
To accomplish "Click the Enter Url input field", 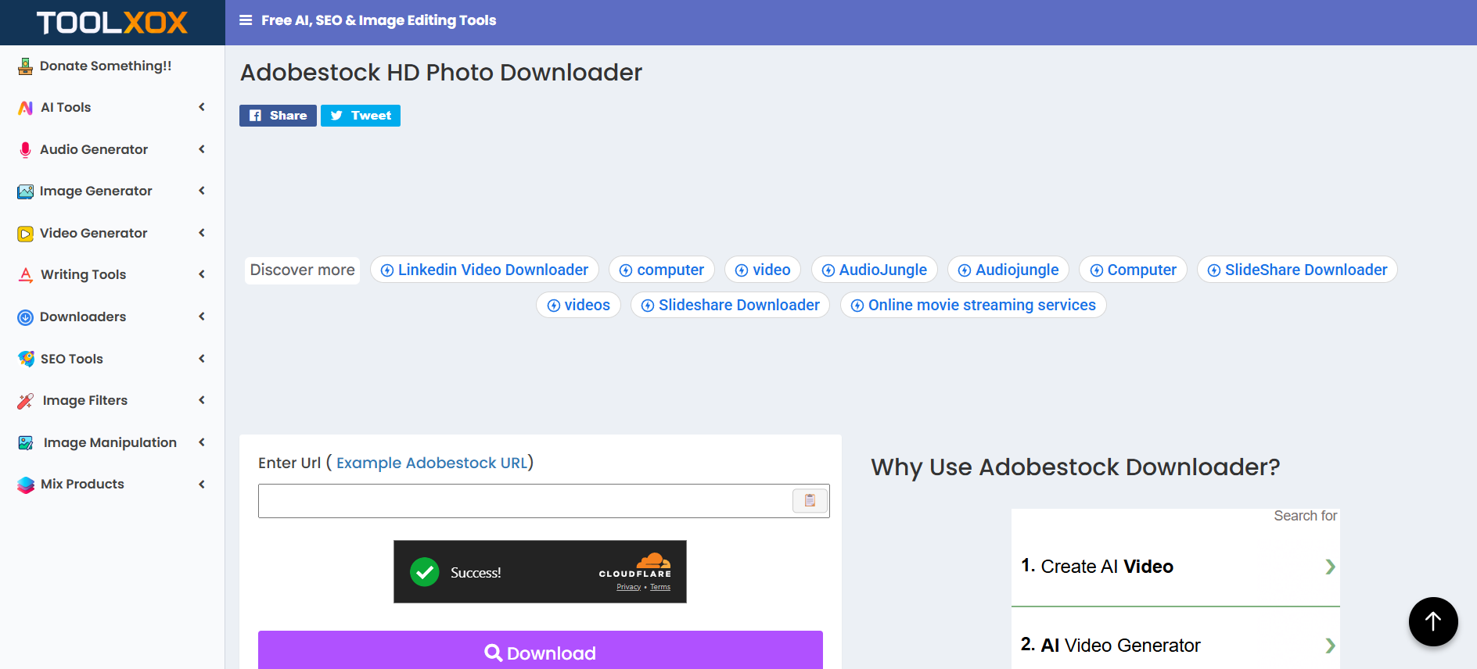I will click(524, 501).
